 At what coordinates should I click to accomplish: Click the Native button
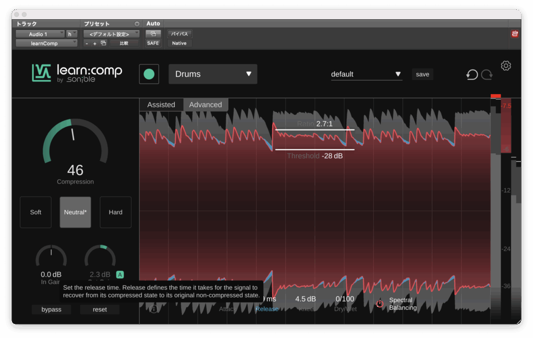179,43
